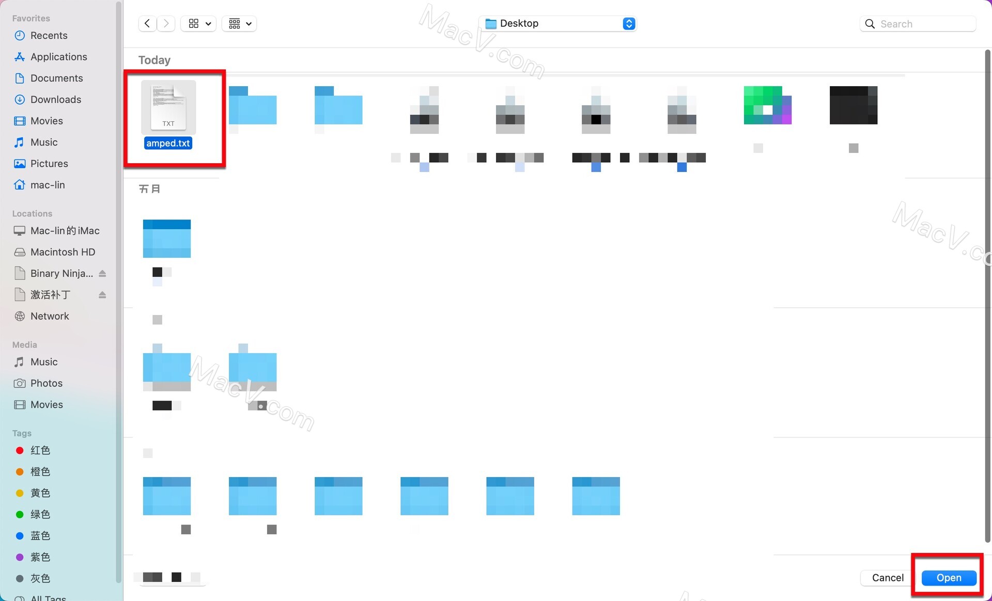
Task: Click the Search input field
Action: point(917,23)
